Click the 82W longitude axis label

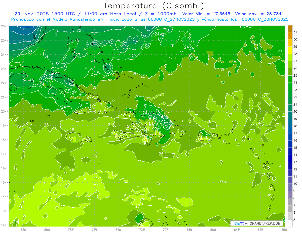pyautogui.click(x=23, y=229)
